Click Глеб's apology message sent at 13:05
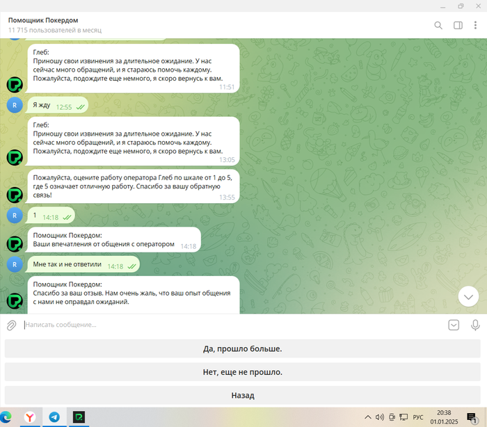The height and width of the screenshot is (427, 487). pyautogui.click(x=132, y=141)
